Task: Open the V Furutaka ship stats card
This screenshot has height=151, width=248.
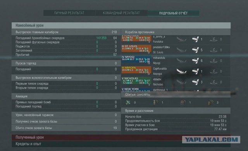Action: click(136, 39)
